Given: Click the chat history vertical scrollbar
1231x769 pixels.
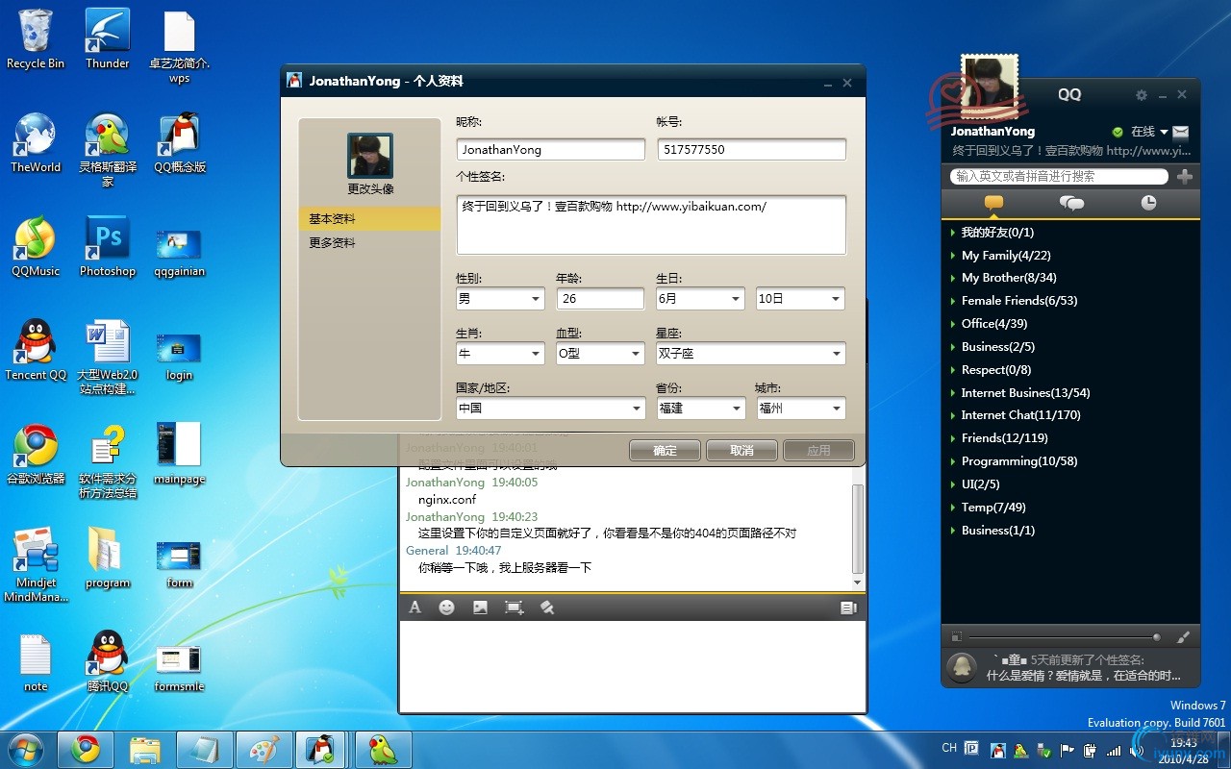Looking at the screenshot, I should tap(858, 529).
